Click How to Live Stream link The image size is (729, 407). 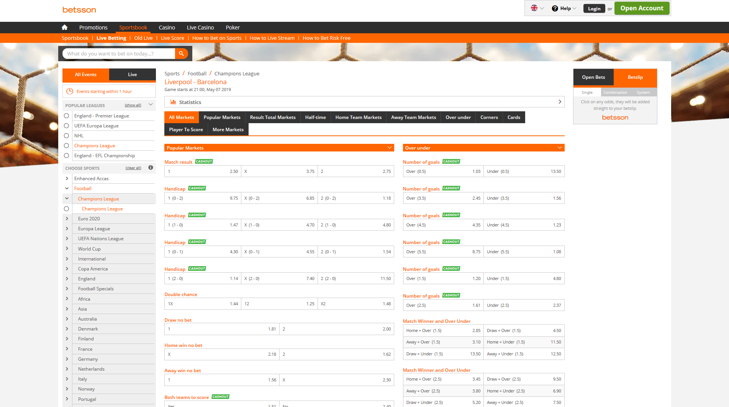[272, 38]
